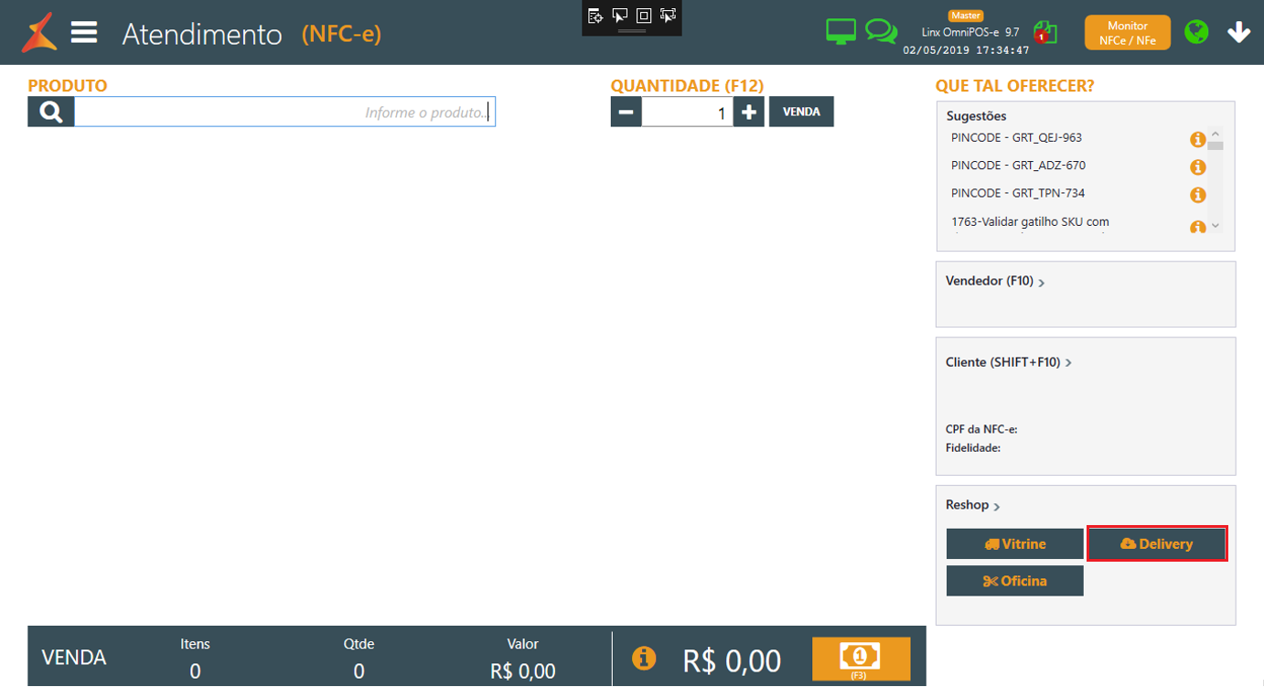The width and height of the screenshot is (1264, 687).
Task: Click square region icon in capture toolbar
Action: pyautogui.click(x=644, y=16)
